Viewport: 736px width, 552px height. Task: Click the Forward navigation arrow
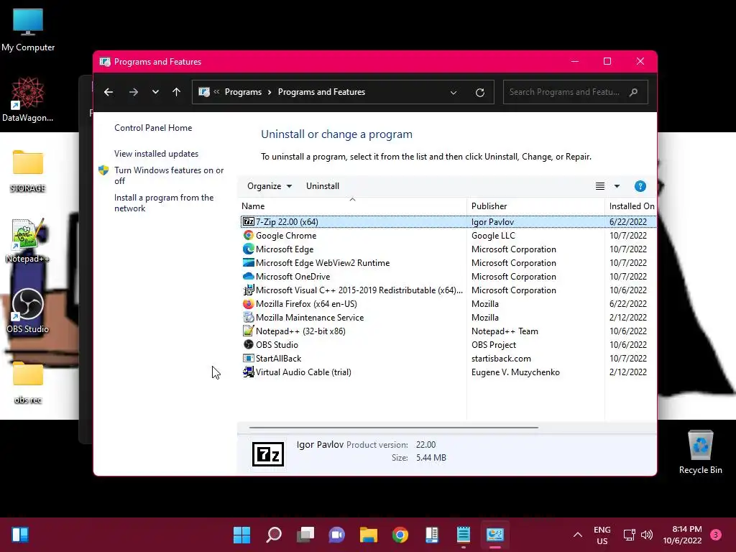[133, 92]
